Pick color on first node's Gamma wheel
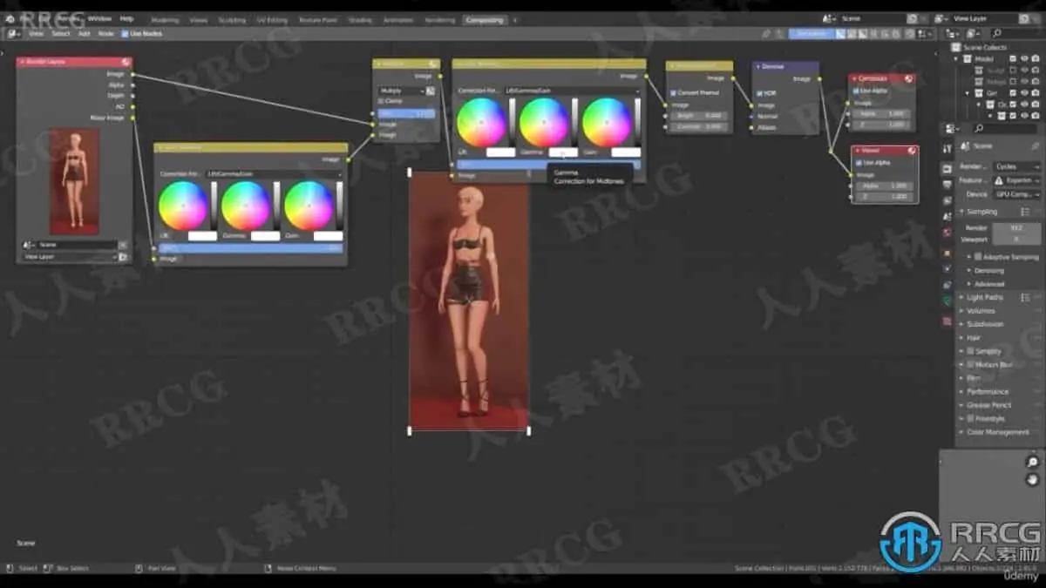This screenshot has width=1046, height=588. click(x=246, y=206)
